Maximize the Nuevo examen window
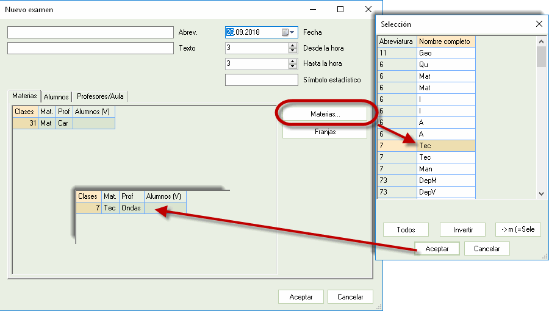549x311 pixels. 340,9
